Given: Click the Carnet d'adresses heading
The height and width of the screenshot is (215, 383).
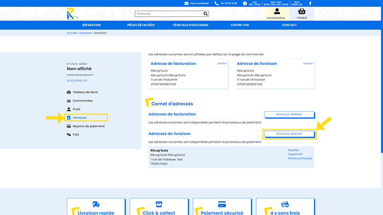Looking at the screenshot, I should (172, 104).
